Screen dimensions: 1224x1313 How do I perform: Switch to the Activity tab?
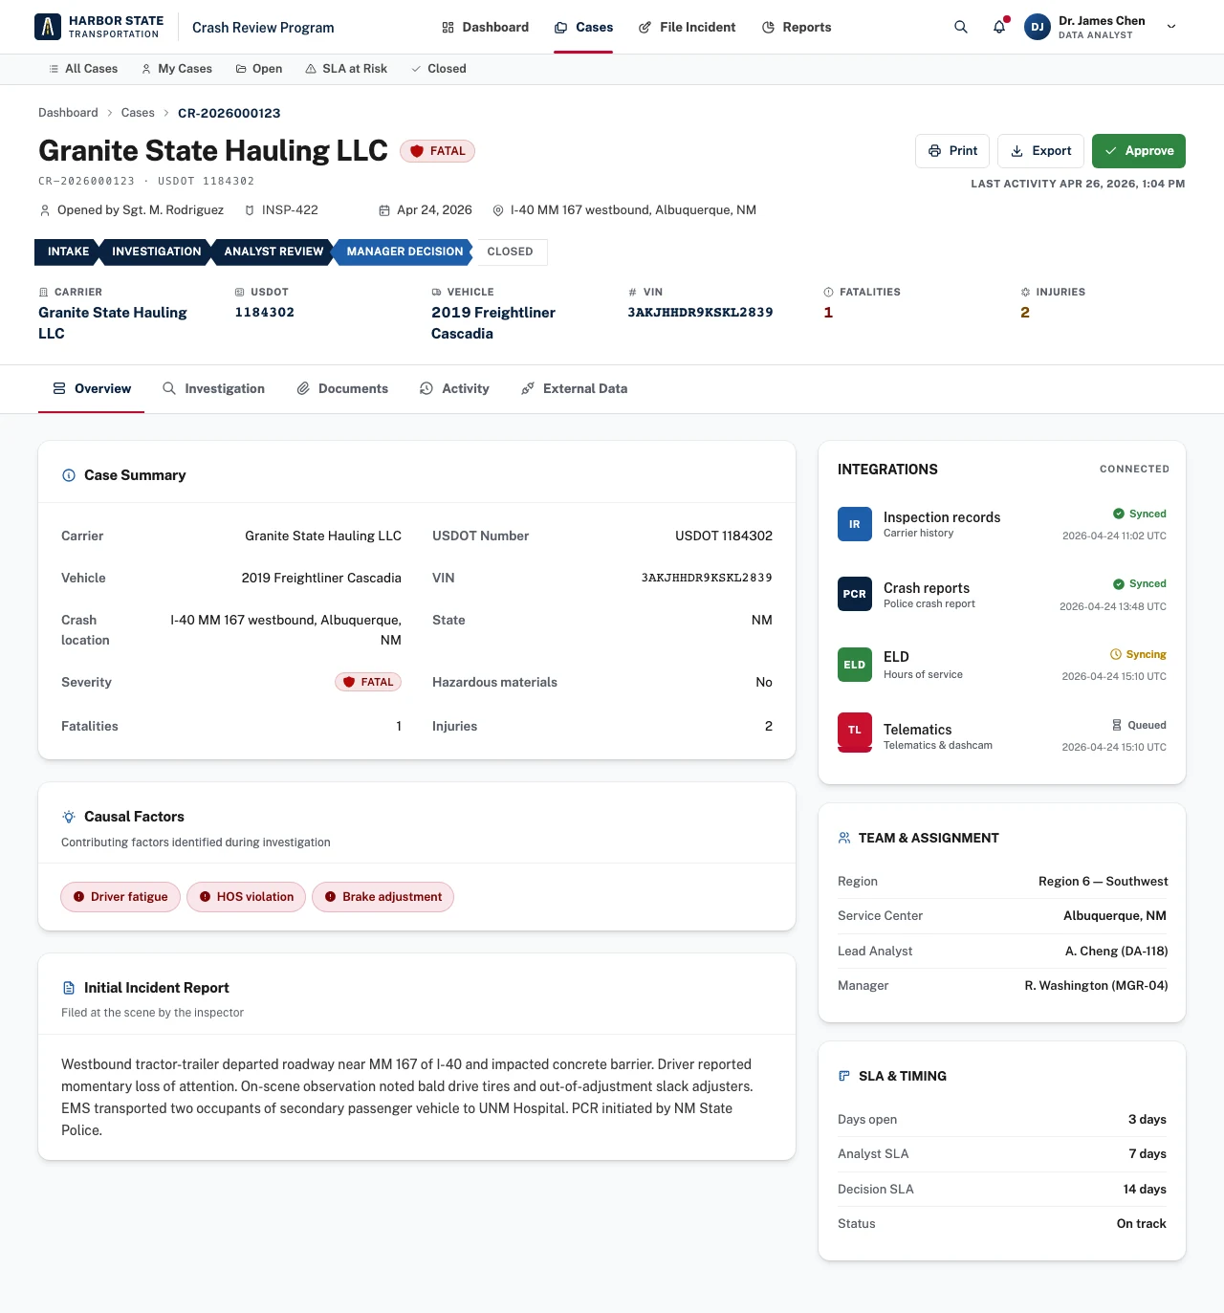454,388
